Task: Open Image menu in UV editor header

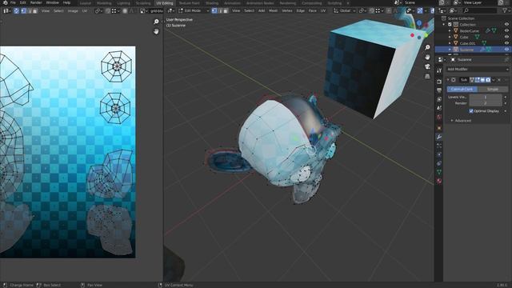Action: tap(73, 10)
